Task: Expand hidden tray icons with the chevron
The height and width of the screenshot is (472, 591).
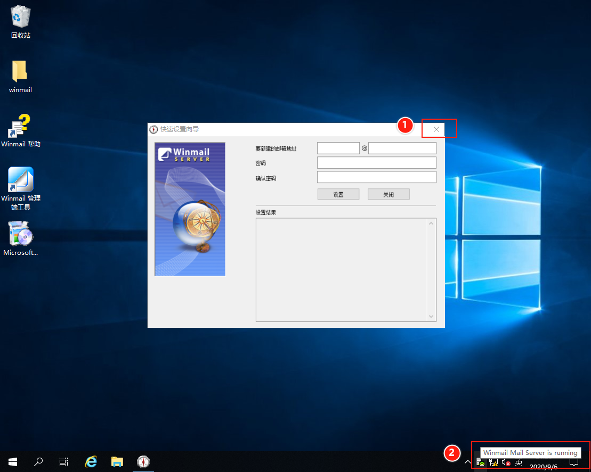Action: pos(467,462)
